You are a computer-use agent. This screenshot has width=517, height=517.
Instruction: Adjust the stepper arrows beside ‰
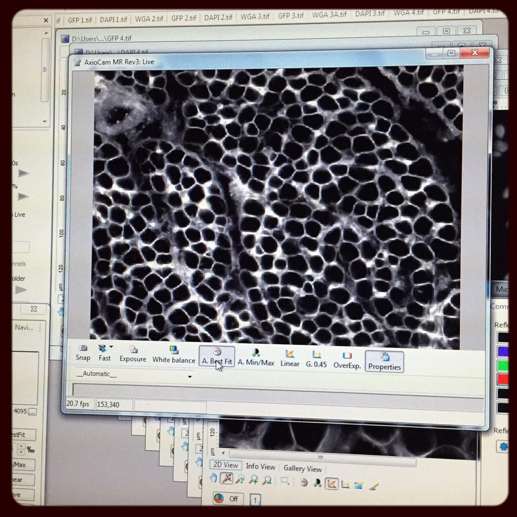(x=21, y=449)
